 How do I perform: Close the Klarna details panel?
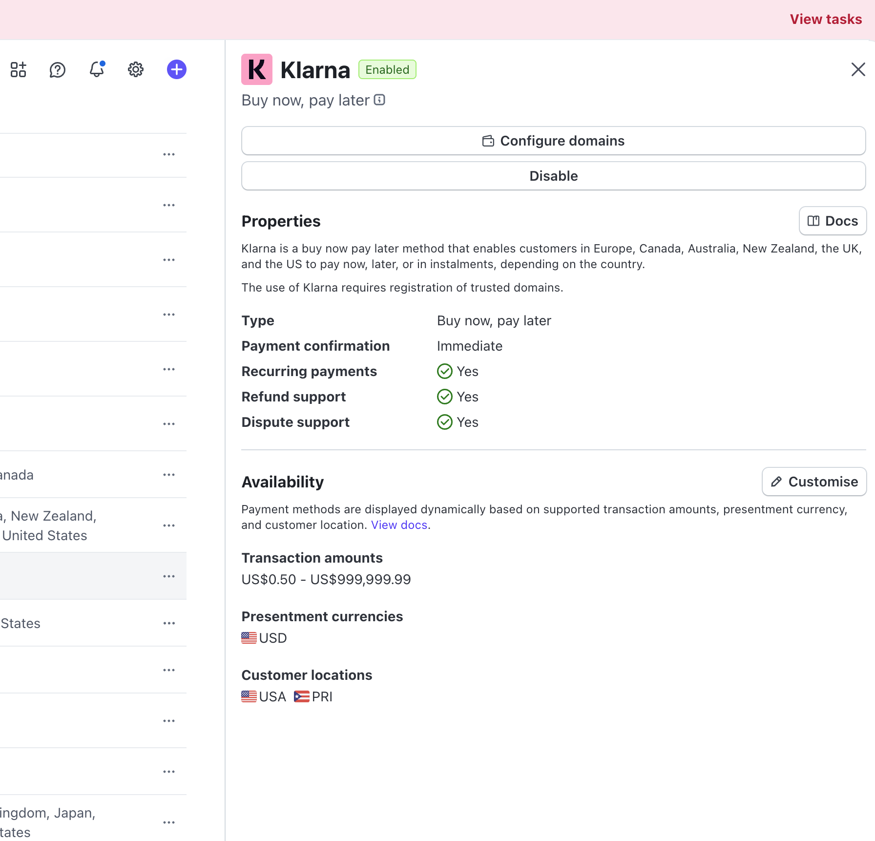(858, 69)
